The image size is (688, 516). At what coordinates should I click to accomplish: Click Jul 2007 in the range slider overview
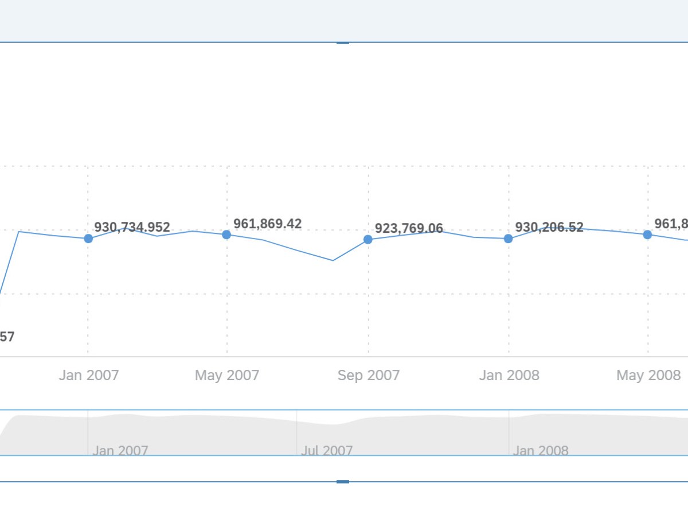click(x=327, y=451)
